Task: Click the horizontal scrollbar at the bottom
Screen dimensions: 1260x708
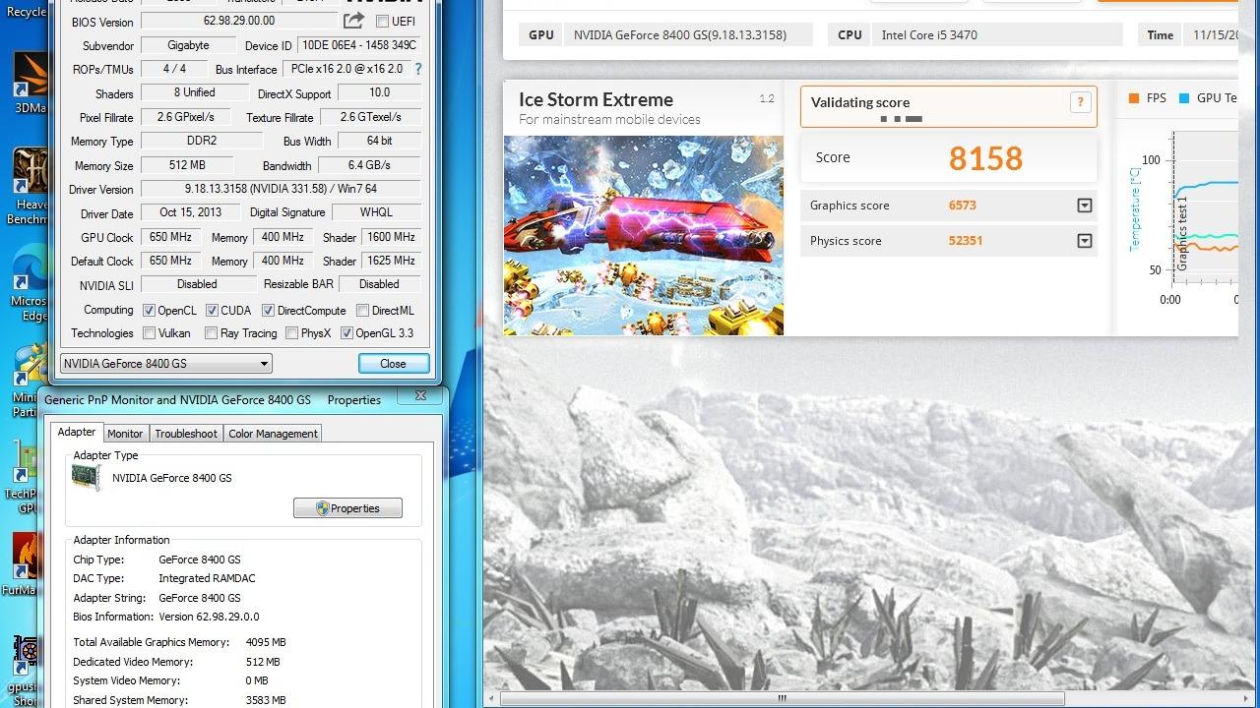Action: pyautogui.click(x=783, y=699)
